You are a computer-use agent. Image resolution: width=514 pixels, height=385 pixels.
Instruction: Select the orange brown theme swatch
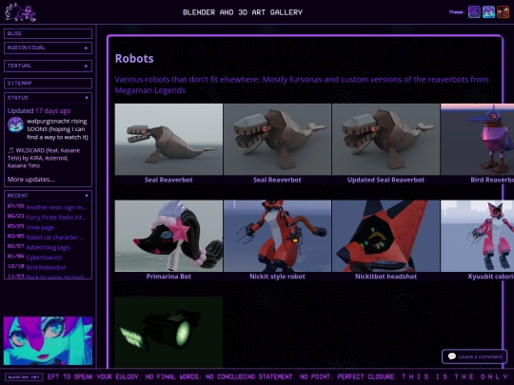coord(503,12)
